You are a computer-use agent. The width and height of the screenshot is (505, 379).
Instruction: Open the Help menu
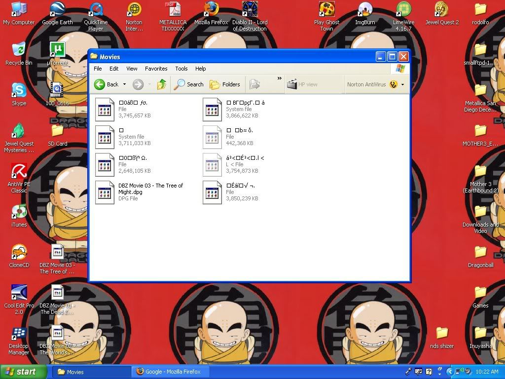click(200, 69)
